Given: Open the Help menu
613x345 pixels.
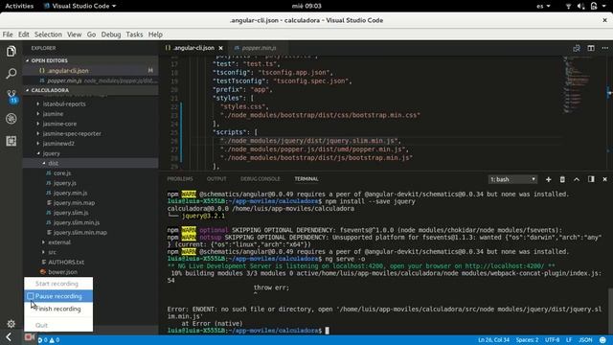Looking at the screenshot, I should tap(155, 34).
